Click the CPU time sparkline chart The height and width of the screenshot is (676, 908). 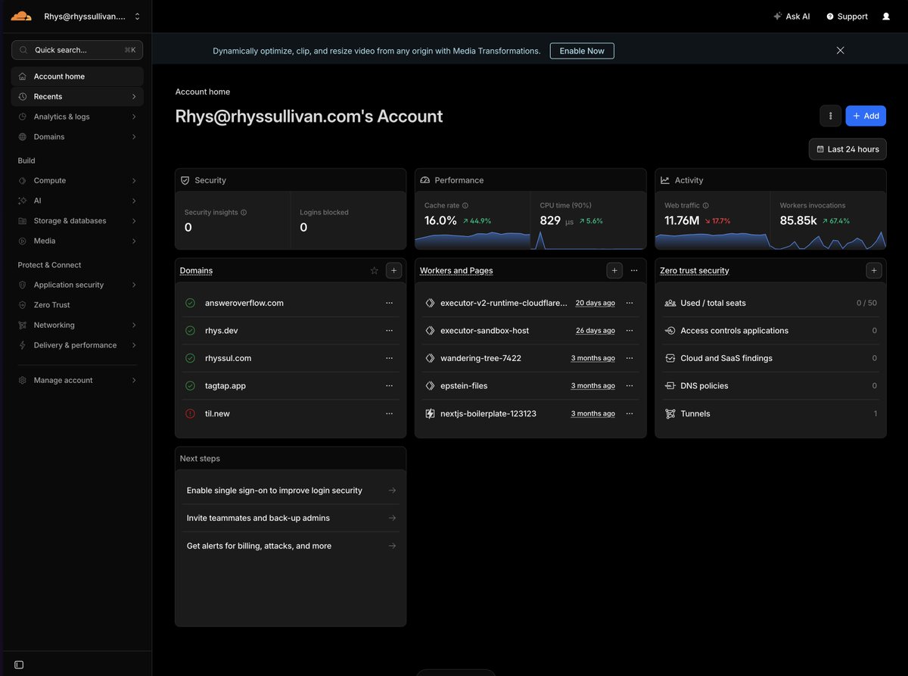point(589,240)
